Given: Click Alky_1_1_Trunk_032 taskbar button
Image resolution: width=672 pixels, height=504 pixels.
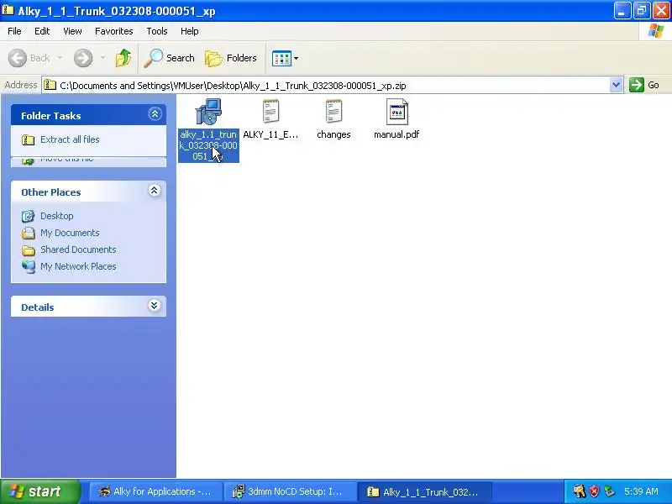Looking at the screenshot, I should (x=424, y=491).
